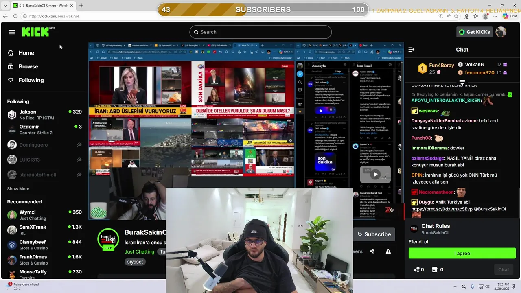This screenshot has height=293, width=521.
Task: Open browser profile icon
Action: 485,16
